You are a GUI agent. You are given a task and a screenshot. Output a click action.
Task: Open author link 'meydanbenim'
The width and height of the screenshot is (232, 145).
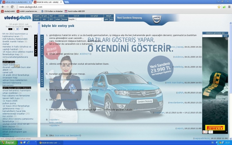pos(176,103)
